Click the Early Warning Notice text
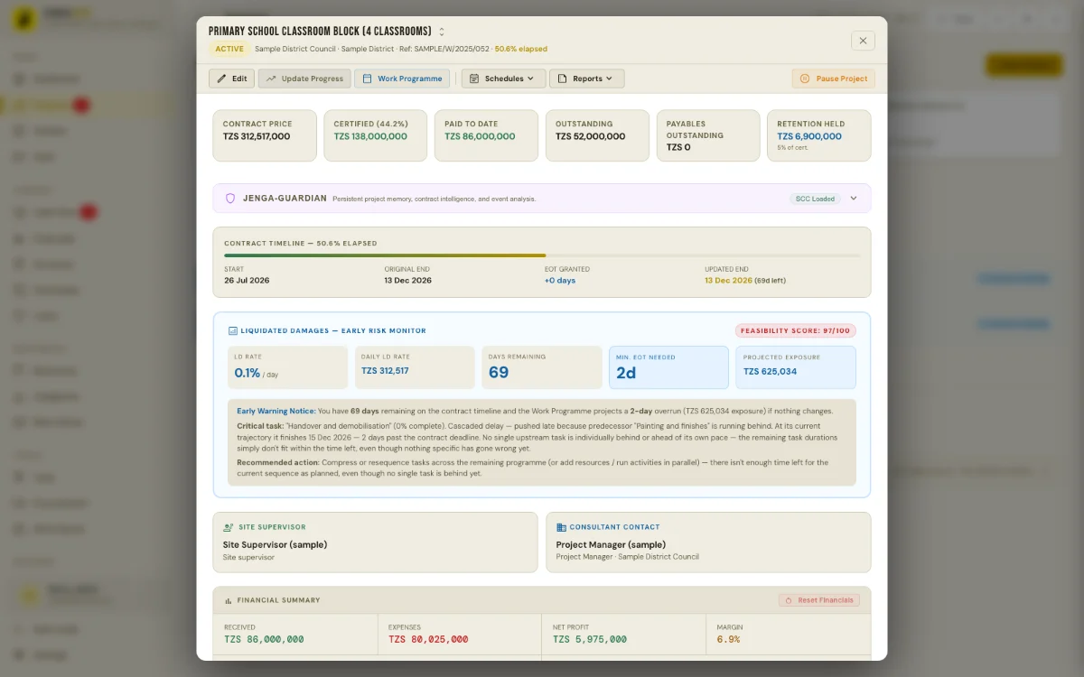The width and height of the screenshot is (1084, 677). [x=535, y=411]
